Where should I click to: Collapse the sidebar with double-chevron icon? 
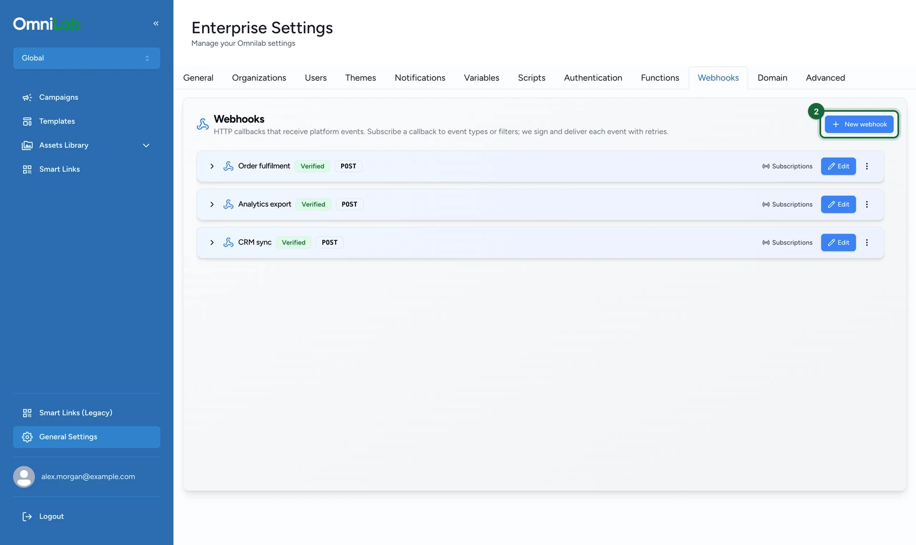click(156, 23)
